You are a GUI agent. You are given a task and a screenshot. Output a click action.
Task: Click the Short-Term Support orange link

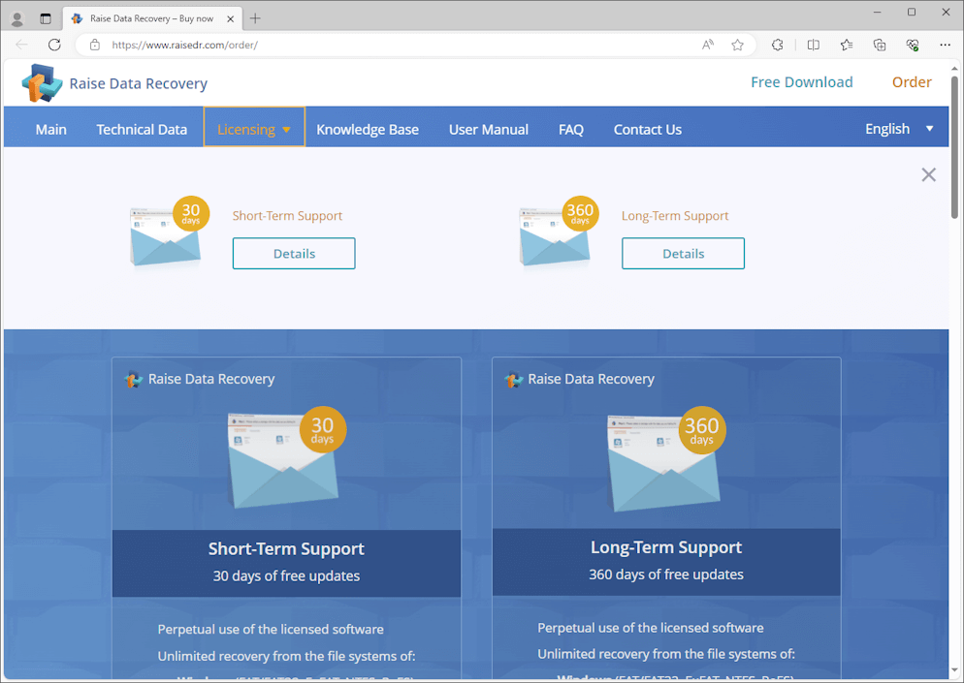(x=287, y=216)
